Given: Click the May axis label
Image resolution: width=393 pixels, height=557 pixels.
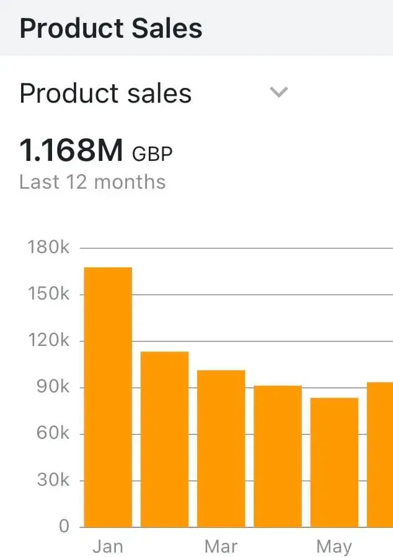Looking at the screenshot, I should coord(334,547).
